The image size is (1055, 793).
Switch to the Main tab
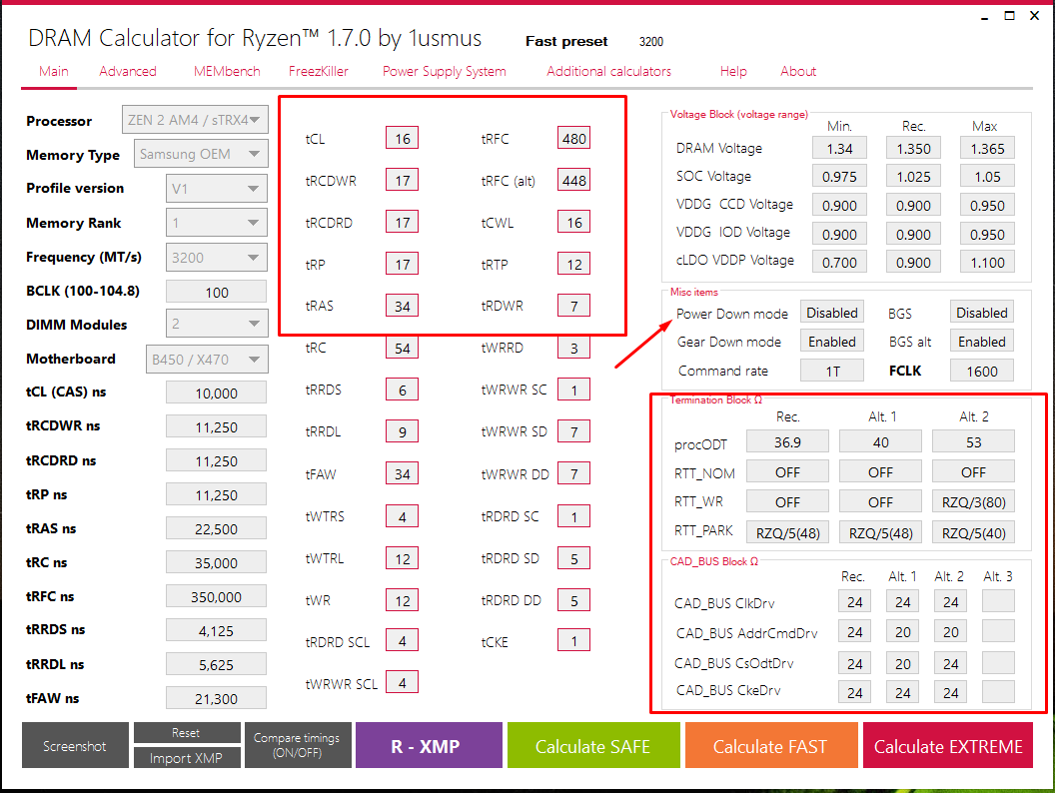coord(53,71)
